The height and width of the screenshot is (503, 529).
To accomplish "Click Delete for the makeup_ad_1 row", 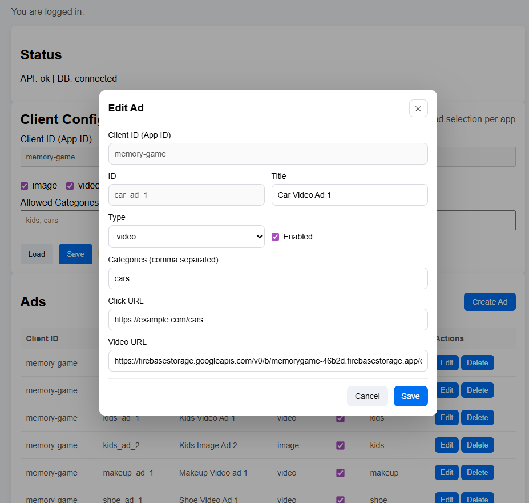I will (x=477, y=473).
